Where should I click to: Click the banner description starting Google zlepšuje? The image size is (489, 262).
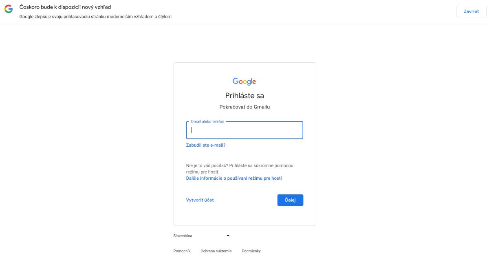click(x=95, y=17)
